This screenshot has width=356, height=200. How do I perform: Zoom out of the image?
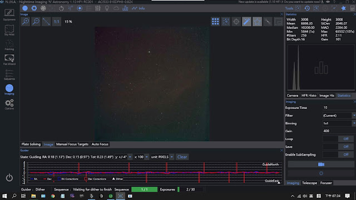(36, 22)
